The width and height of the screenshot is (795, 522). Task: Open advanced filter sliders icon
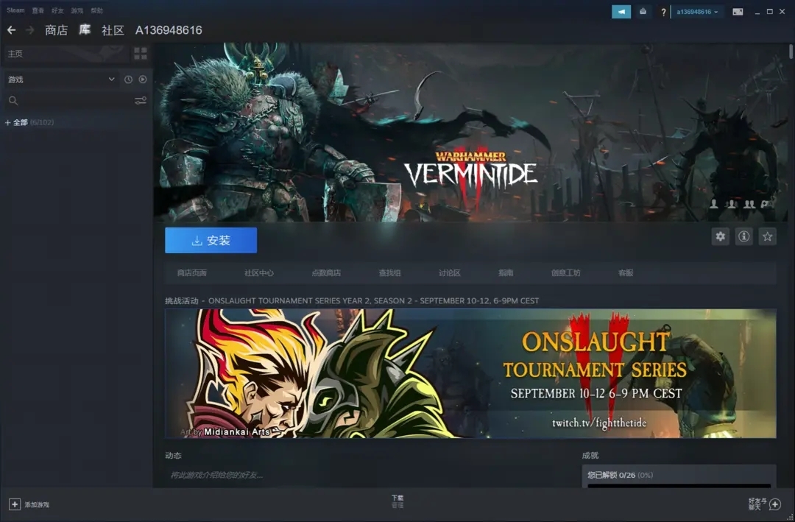point(141,100)
